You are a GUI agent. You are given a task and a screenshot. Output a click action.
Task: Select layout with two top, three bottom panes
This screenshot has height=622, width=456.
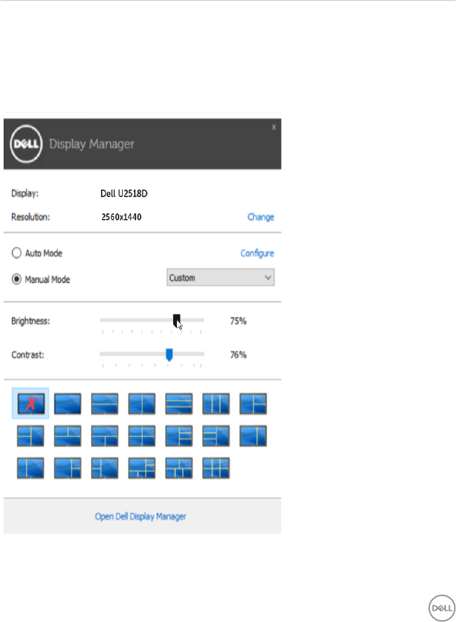(179, 468)
